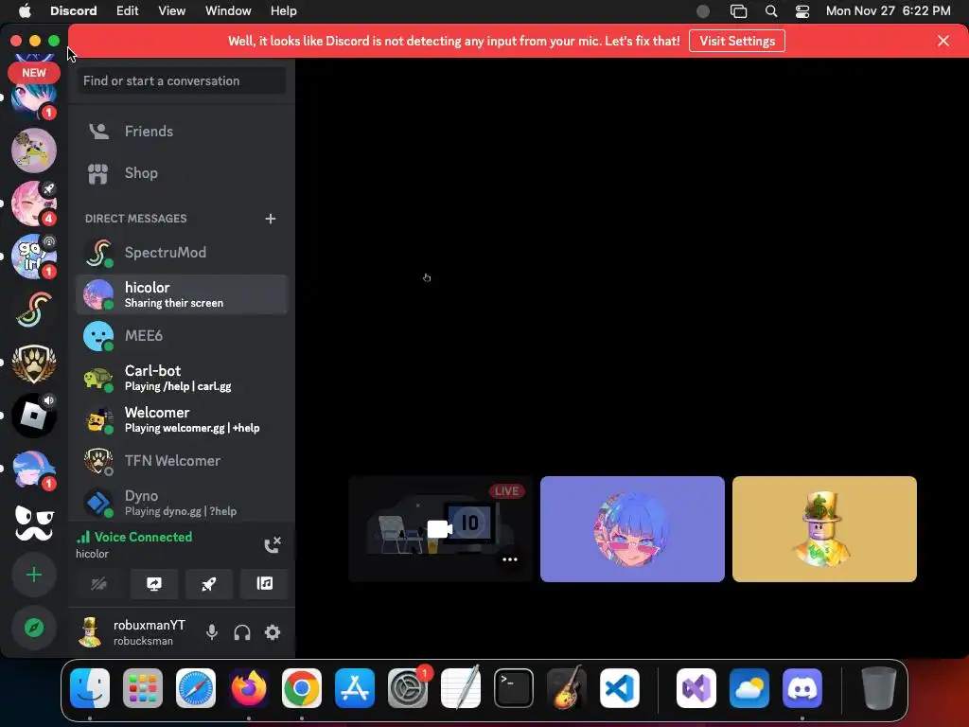This screenshot has height=727, width=969.
Task: Open the View menu
Action: point(172,11)
